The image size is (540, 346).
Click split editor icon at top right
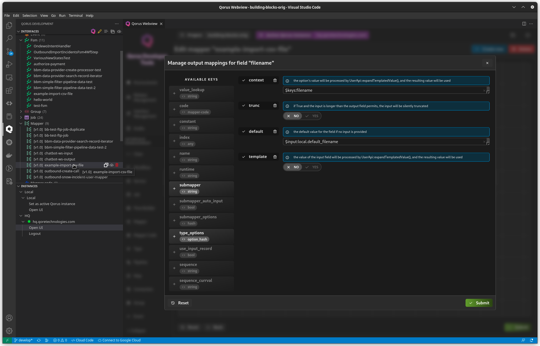click(524, 24)
